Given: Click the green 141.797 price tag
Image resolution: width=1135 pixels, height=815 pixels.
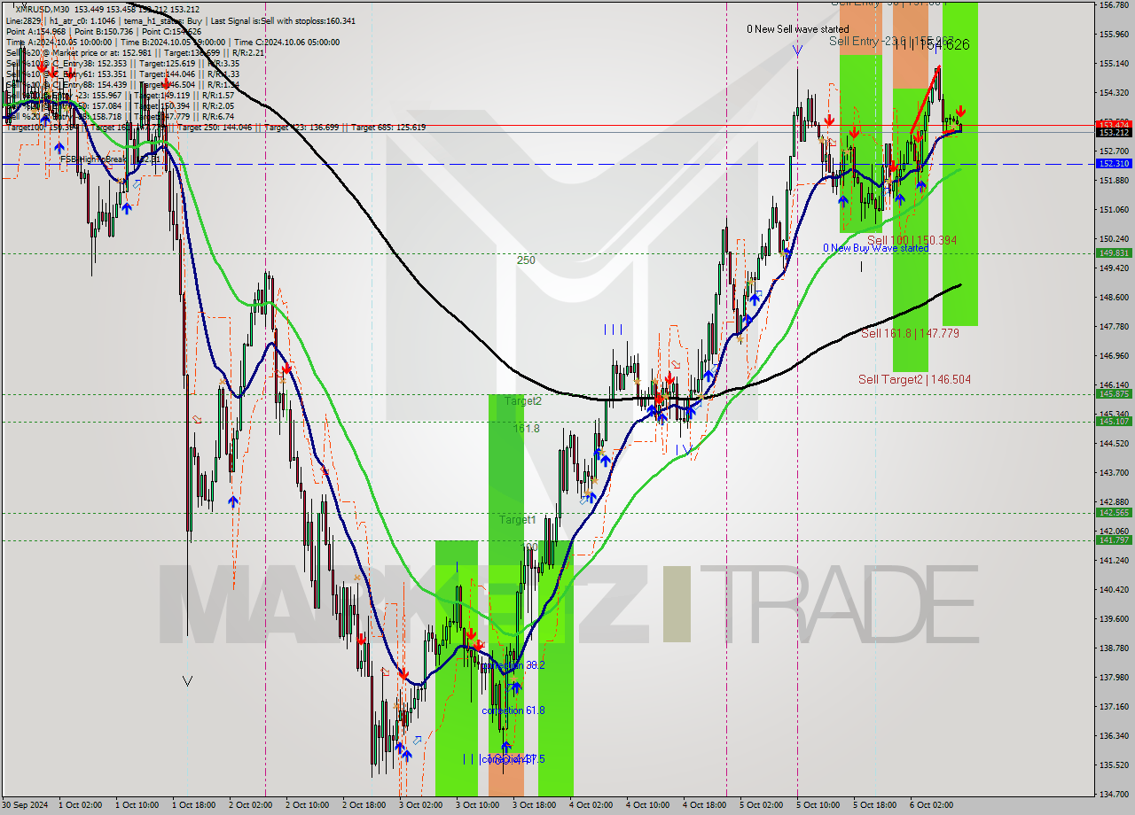Looking at the screenshot, I should [x=1114, y=540].
